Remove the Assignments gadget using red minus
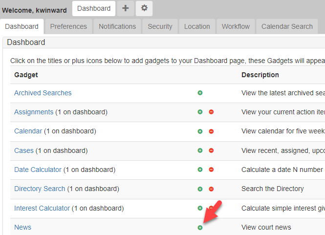Image resolution: width=325 pixels, height=235 pixels. (211, 112)
